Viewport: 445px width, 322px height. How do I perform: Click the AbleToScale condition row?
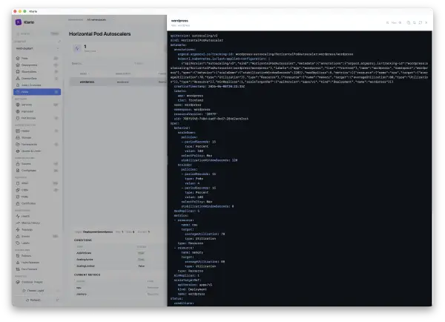coord(119,253)
